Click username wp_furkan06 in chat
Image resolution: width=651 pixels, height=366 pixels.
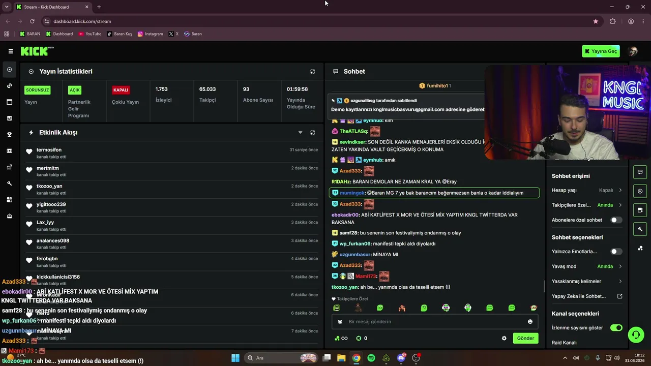356,244
